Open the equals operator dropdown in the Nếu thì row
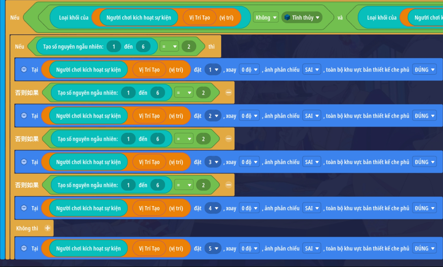Image resolution: width=443 pixels, height=267 pixels. pyautogui.click(x=169, y=46)
